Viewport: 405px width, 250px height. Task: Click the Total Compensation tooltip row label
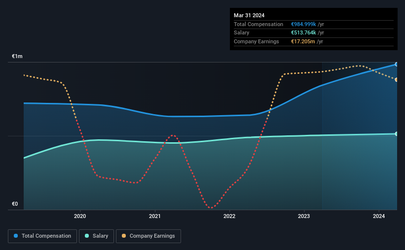258,24
